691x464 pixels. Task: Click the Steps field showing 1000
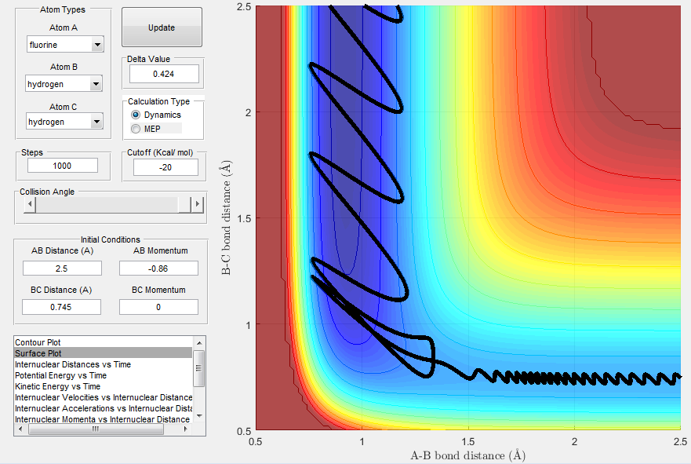click(63, 166)
